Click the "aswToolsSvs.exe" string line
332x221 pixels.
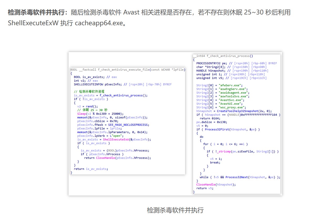(223, 96)
